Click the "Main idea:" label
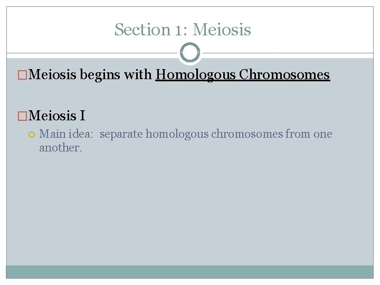 coord(66,134)
